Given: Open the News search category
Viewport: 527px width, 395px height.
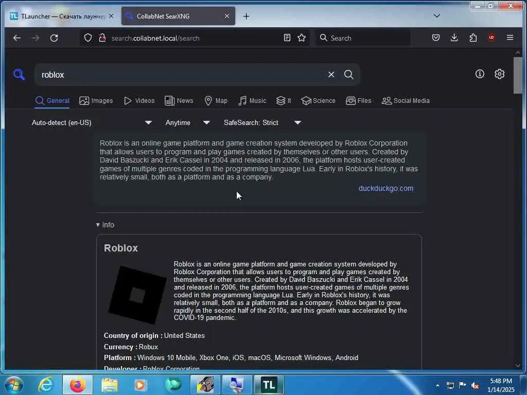Looking at the screenshot, I should (x=179, y=101).
